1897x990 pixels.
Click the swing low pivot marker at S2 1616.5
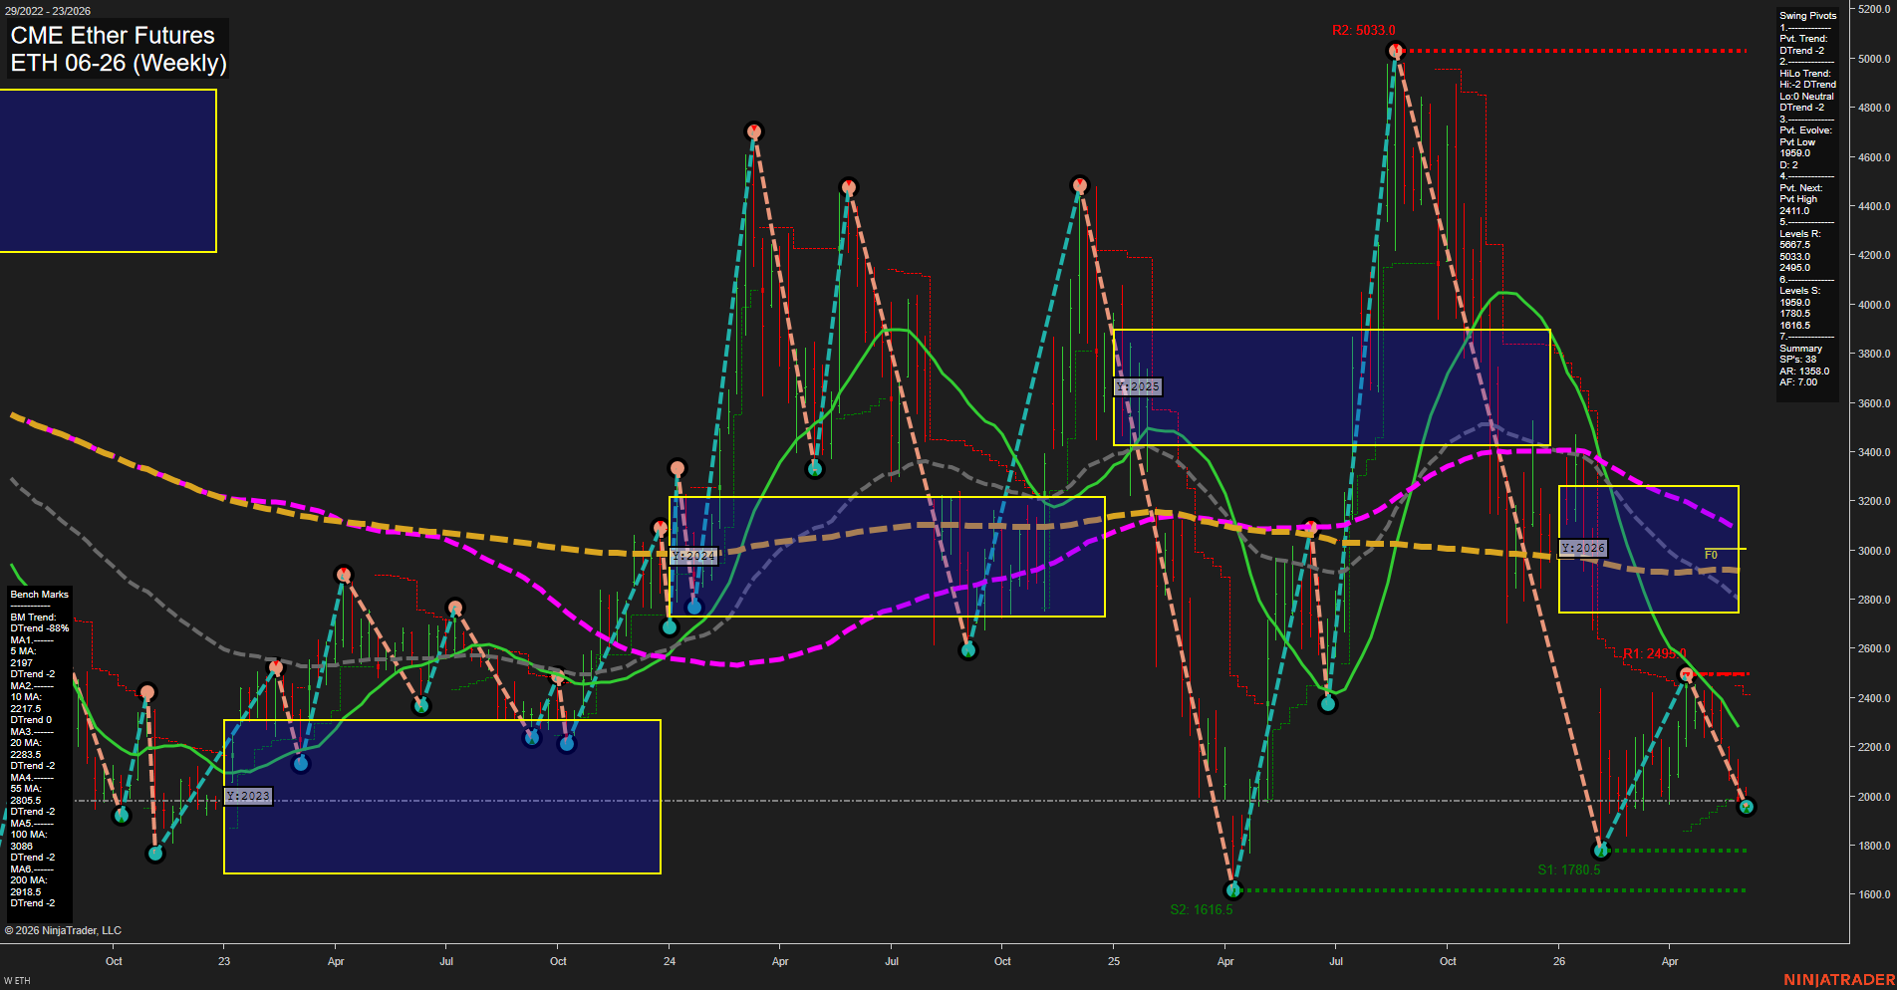(1233, 889)
